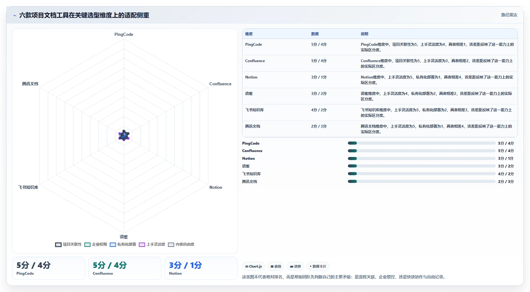
Task: Click the 飞书知识库 axis label on the radar chart
Action: pos(28,187)
